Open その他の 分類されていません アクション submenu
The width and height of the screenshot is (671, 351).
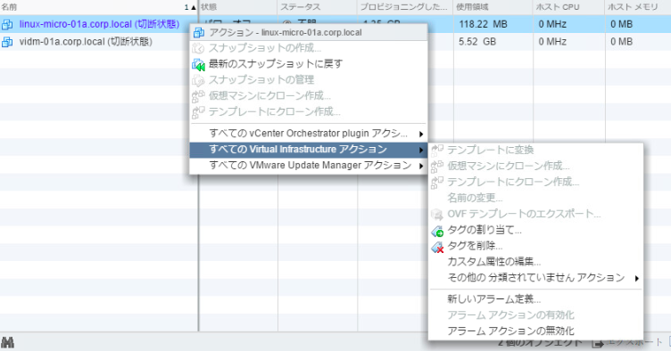(x=535, y=278)
